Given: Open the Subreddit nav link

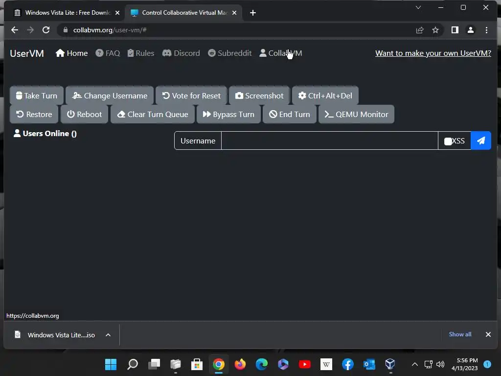Looking at the screenshot, I should pyautogui.click(x=229, y=53).
